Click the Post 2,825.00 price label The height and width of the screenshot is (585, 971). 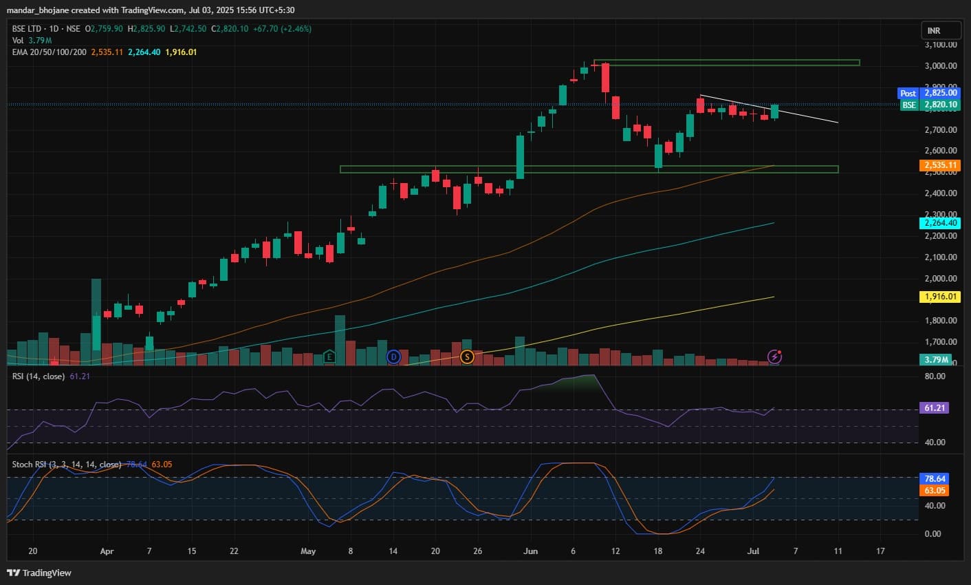click(928, 93)
